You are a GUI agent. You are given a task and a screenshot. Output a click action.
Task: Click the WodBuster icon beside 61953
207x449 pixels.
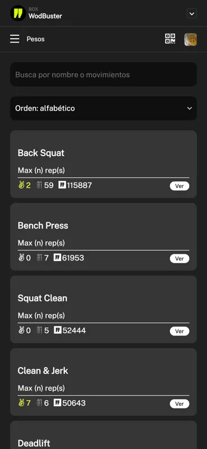[x=58, y=258]
